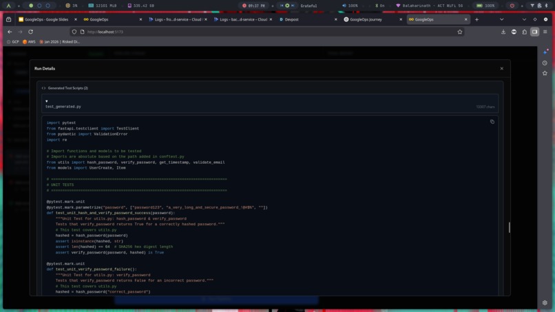Image resolution: width=555 pixels, height=312 pixels.
Task: Click the line 'def test_unit_verify_password_failure():'
Action: pos(92,269)
